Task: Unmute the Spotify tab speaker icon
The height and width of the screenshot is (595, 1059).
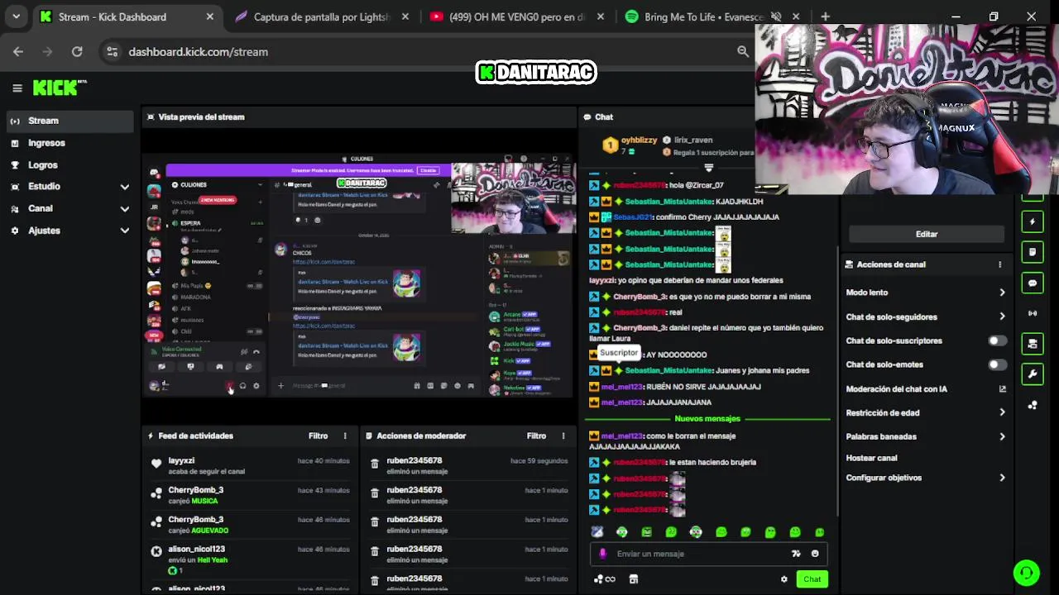Action: [x=776, y=17]
